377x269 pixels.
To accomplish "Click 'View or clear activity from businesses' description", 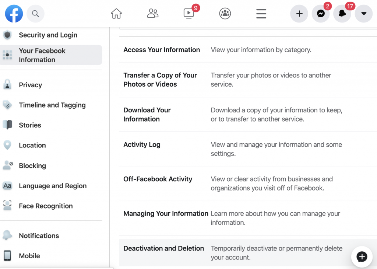I will (x=272, y=184).
